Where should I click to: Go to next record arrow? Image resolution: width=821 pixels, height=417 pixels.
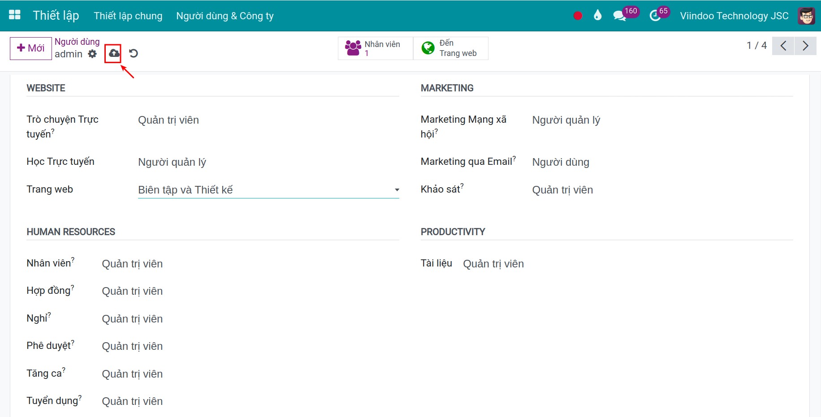pyautogui.click(x=805, y=46)
